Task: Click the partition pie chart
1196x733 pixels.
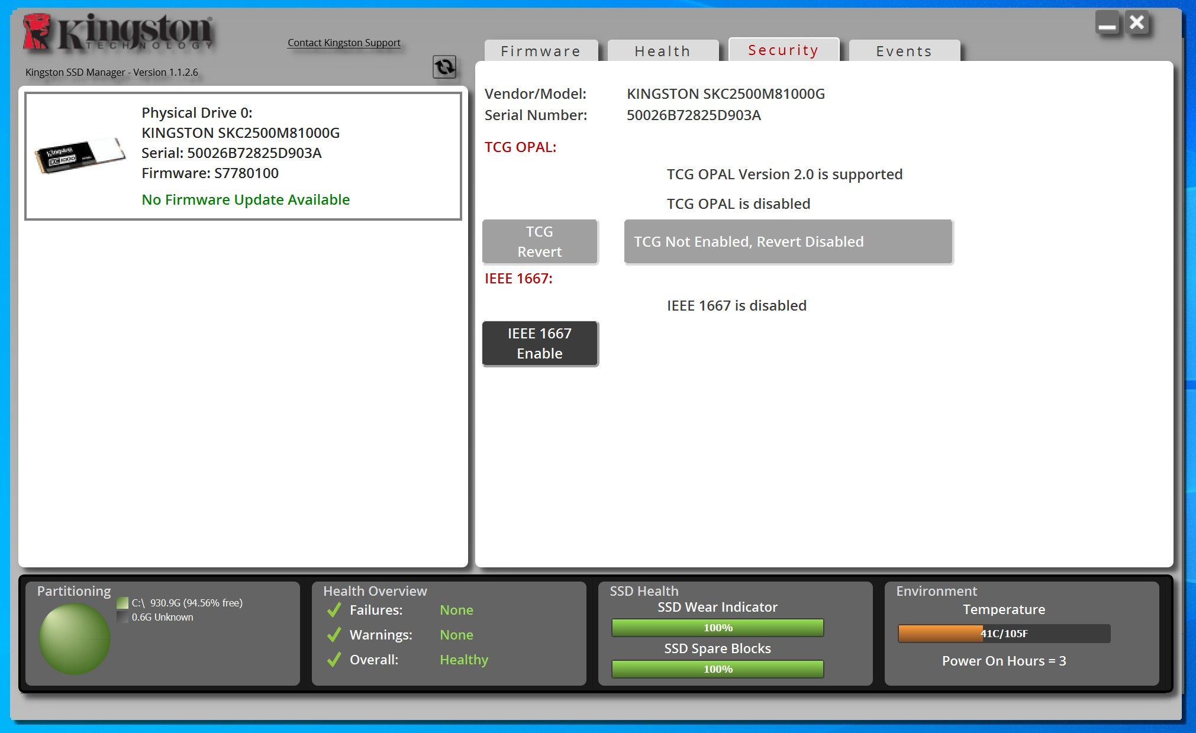Action: pos(75,639)
